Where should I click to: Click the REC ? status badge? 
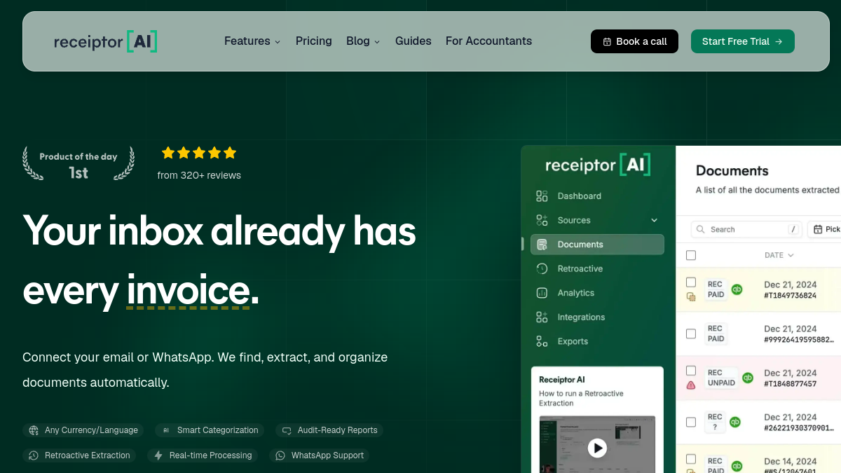715,422
